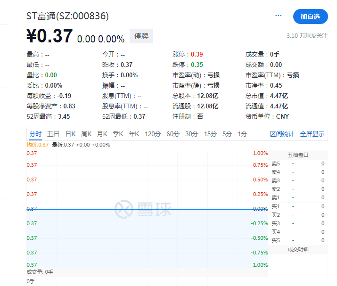
Task: Switch to the 五日 chart tab
Action: pyautogui.click(x=53, y=134)
